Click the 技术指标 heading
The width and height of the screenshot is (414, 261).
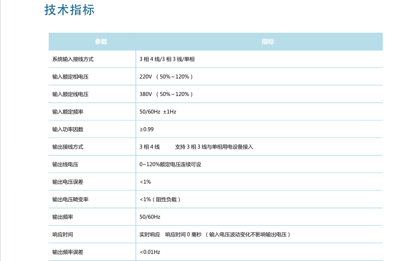[70, 10]
